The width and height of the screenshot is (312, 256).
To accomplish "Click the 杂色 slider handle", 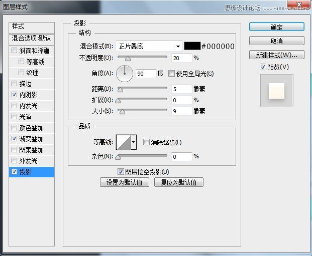I will [x=118, y=157].
